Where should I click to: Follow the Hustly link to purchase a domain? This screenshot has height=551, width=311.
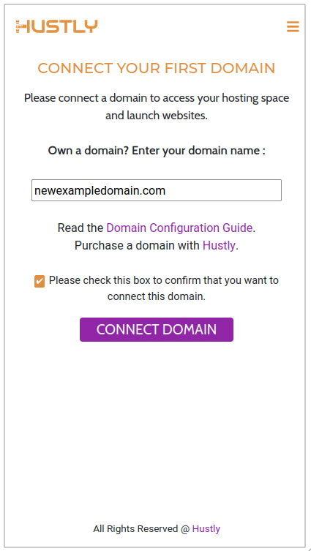tap(219, 245)
